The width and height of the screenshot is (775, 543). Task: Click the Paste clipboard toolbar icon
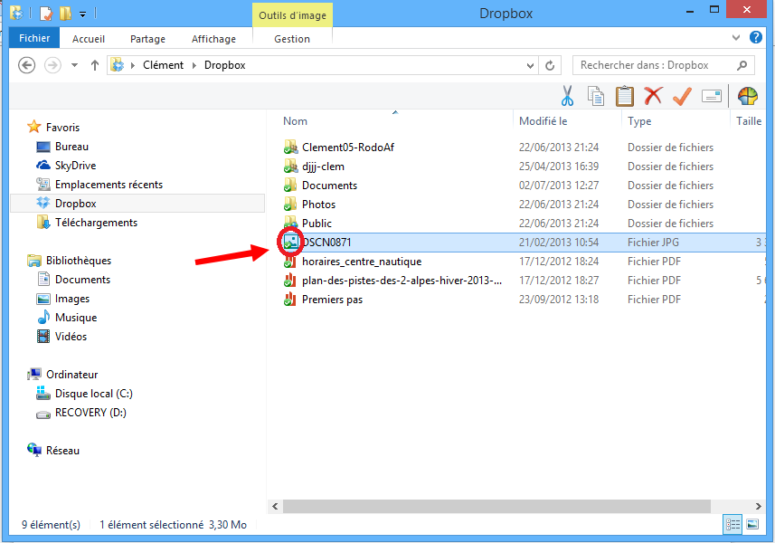(624, 96)
